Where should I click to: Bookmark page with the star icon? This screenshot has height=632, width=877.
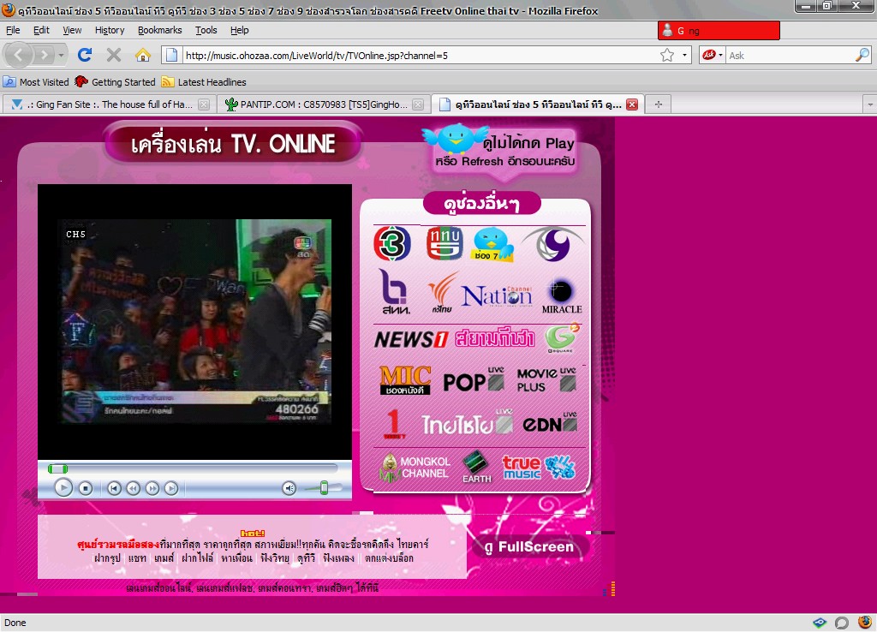click(666, 55)
